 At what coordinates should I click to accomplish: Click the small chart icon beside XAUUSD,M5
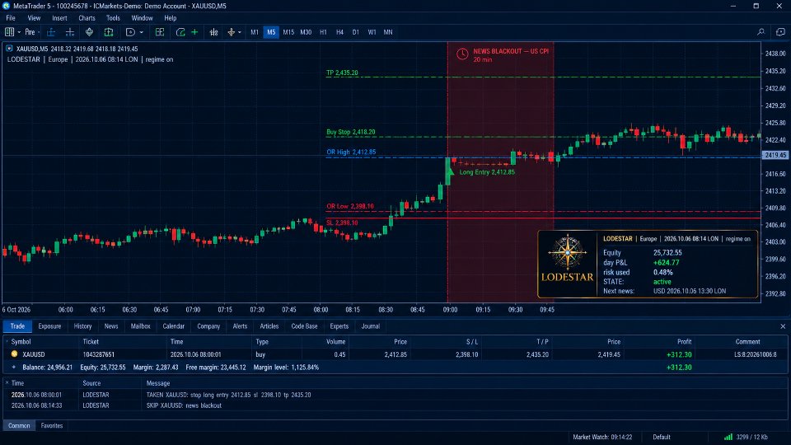coord(9,49)
